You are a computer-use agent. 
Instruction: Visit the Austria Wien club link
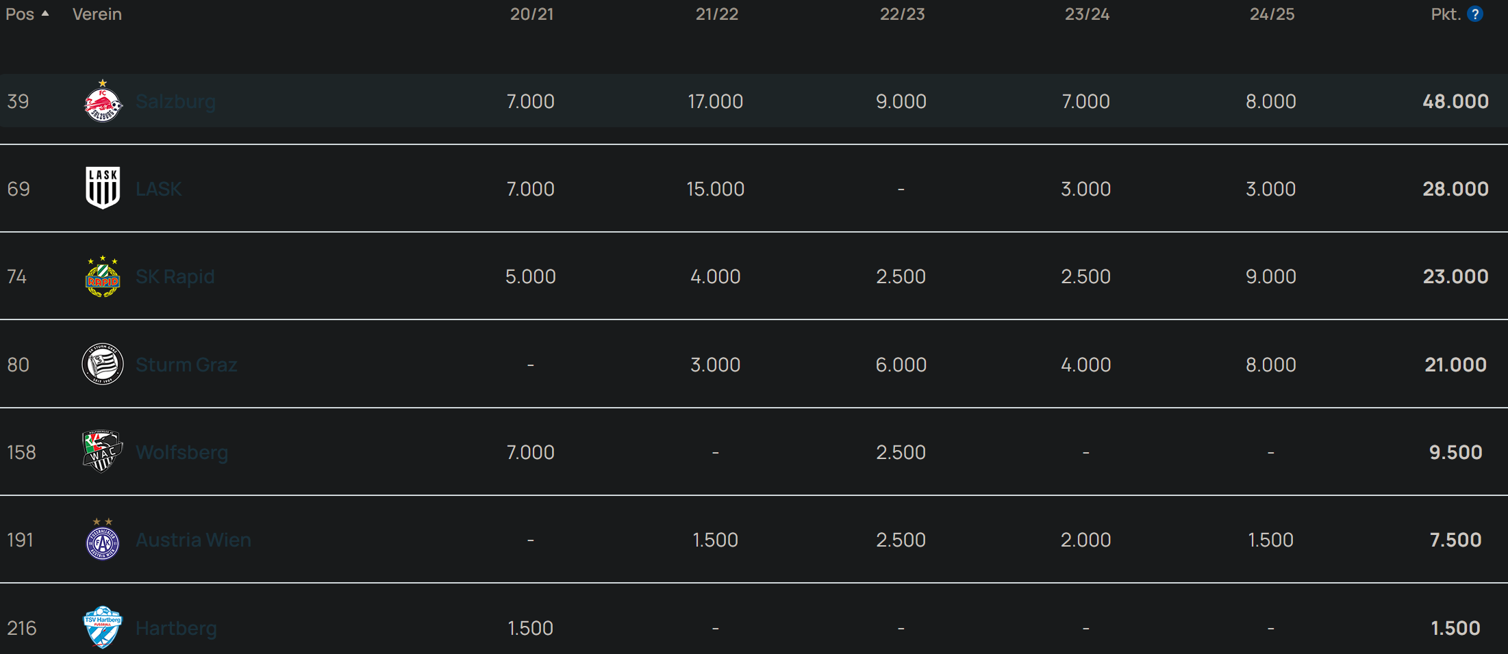(x=193, y=540)
